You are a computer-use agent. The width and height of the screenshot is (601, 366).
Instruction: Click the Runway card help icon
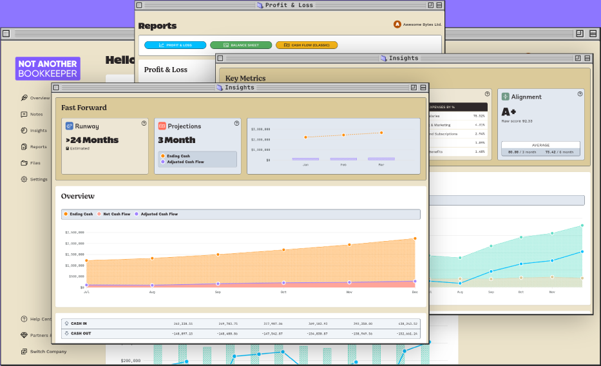tap(144, 123)
